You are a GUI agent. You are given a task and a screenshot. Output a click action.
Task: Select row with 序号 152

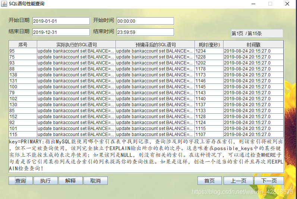(146, 116)
